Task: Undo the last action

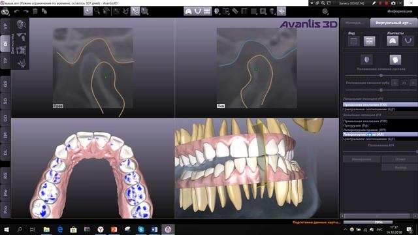Action: click(x=16, y=12)
